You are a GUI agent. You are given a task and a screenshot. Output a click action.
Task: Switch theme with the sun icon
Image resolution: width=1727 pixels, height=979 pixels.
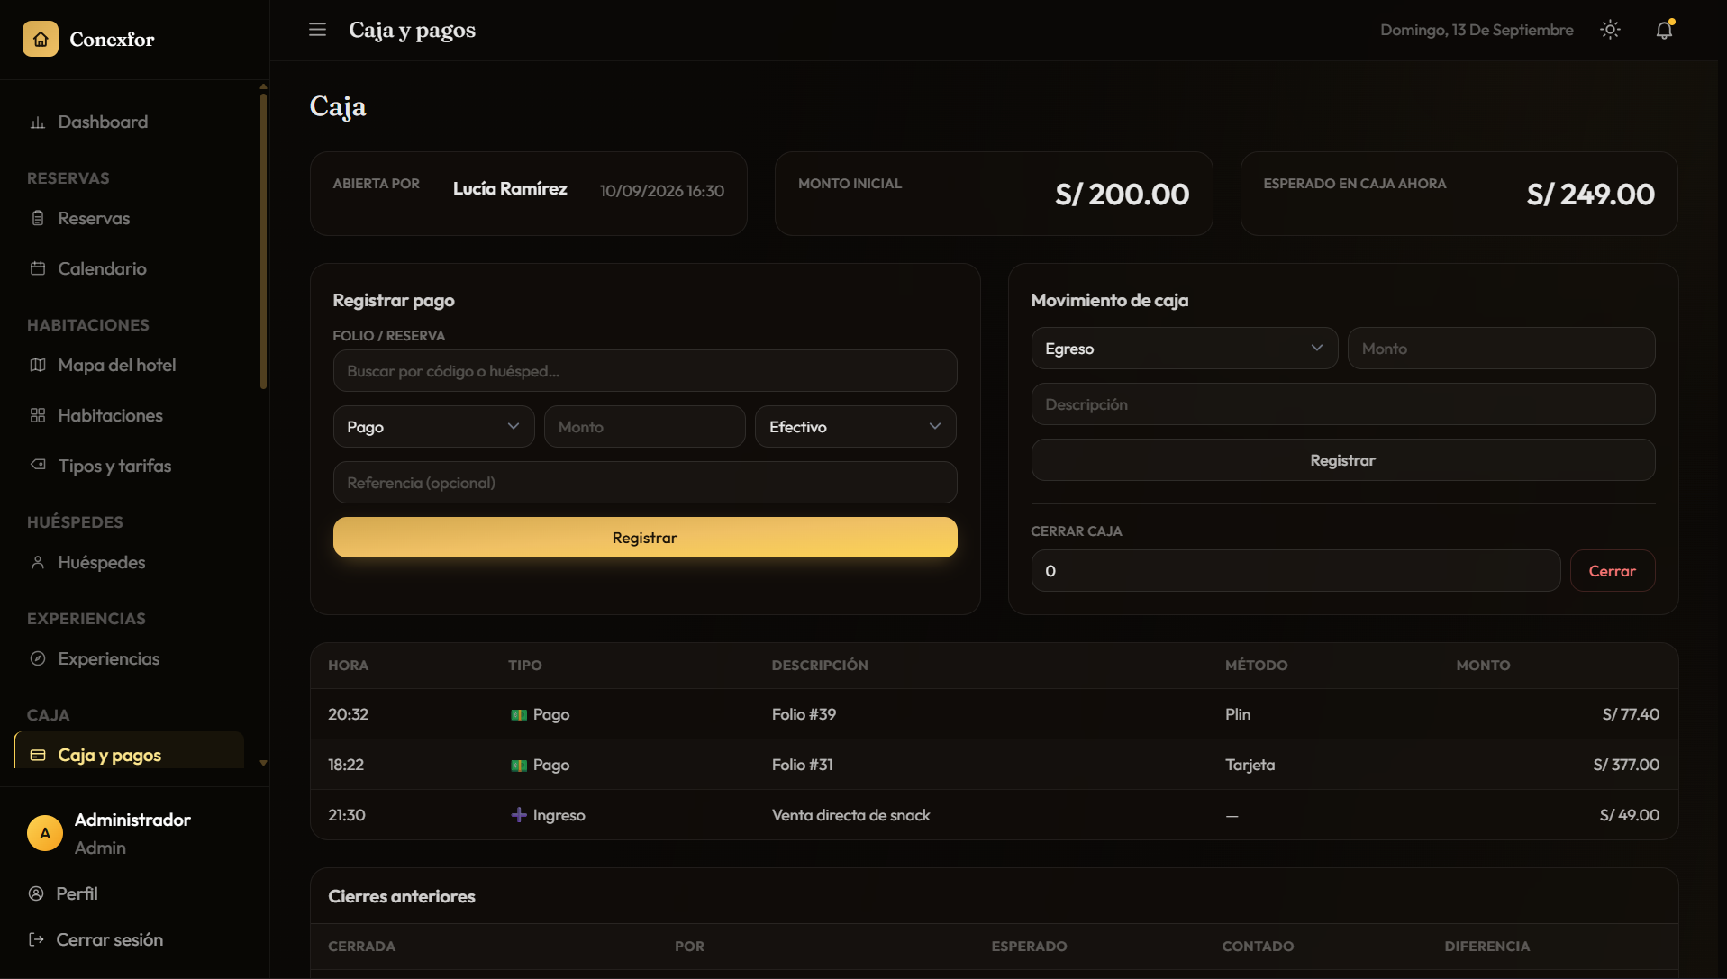coord(1610,30)
